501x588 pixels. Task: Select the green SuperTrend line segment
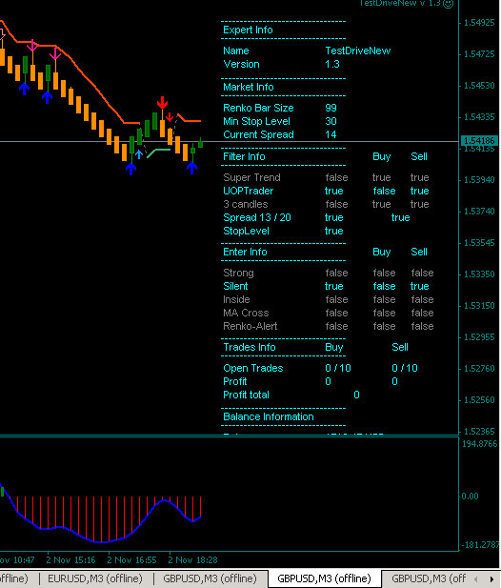pyautogui.click(x=159, y=152)
